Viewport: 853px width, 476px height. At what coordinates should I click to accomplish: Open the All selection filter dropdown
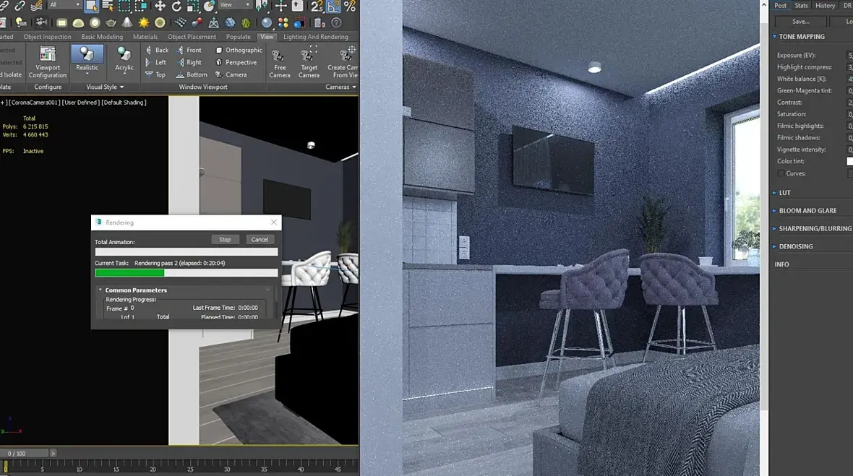[x=64, y=5]
